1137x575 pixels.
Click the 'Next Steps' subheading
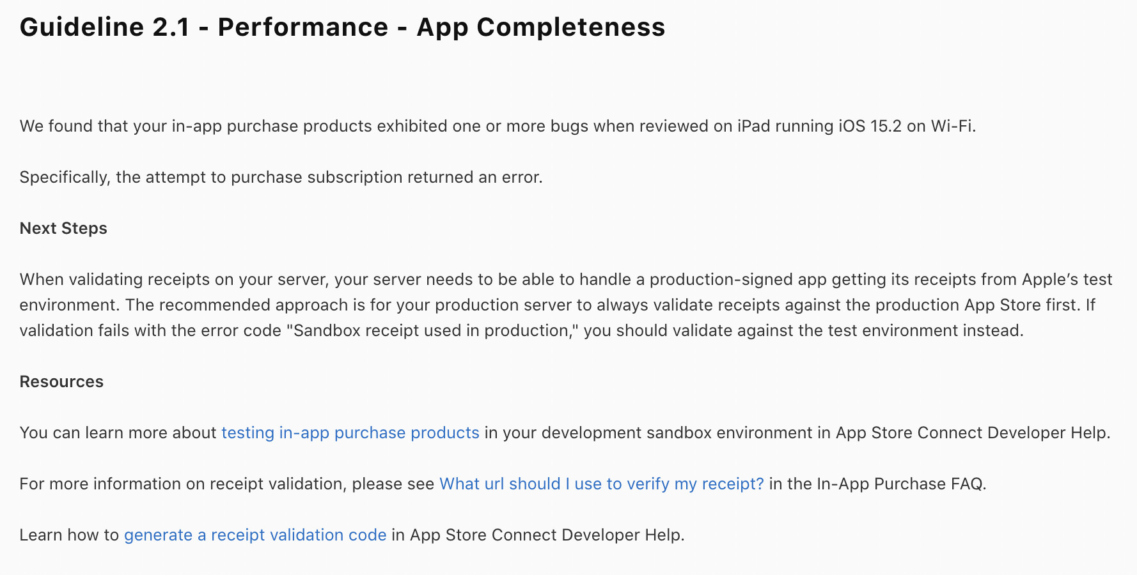tap(63, 228)
